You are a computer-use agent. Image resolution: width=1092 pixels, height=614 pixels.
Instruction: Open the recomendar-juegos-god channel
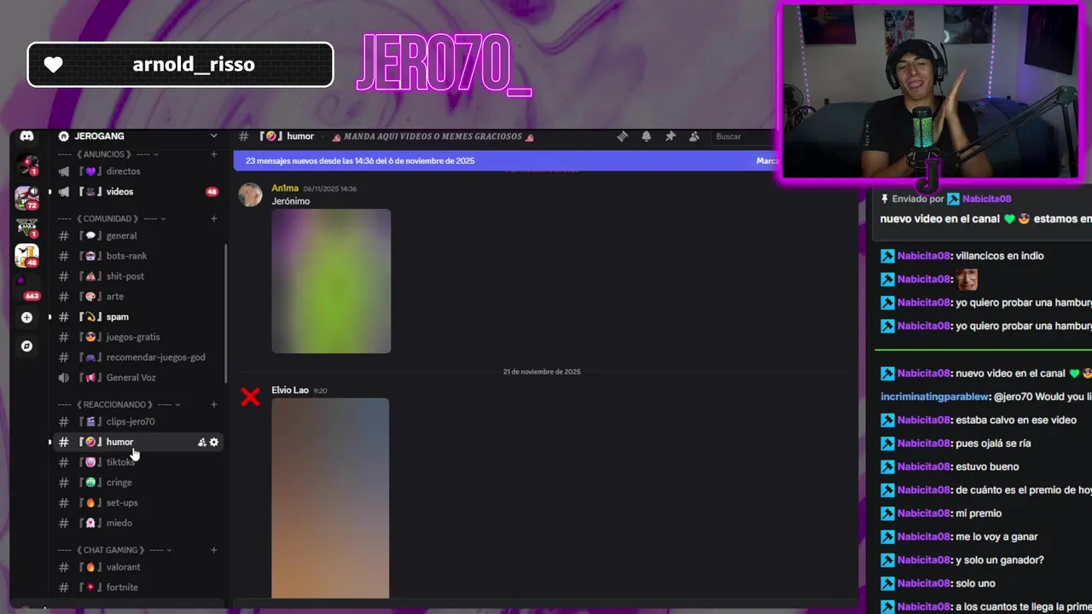tap(136, 357)
